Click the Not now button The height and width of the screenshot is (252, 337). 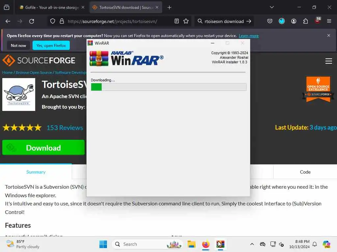coord(18,45)
